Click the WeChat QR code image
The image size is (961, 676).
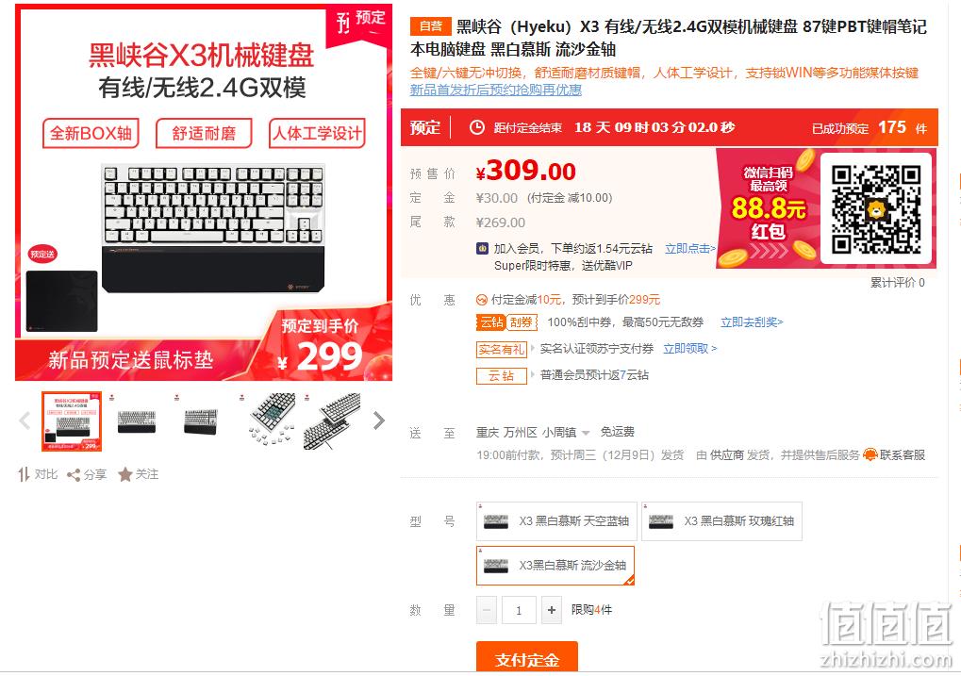click(x=876, y=209)
